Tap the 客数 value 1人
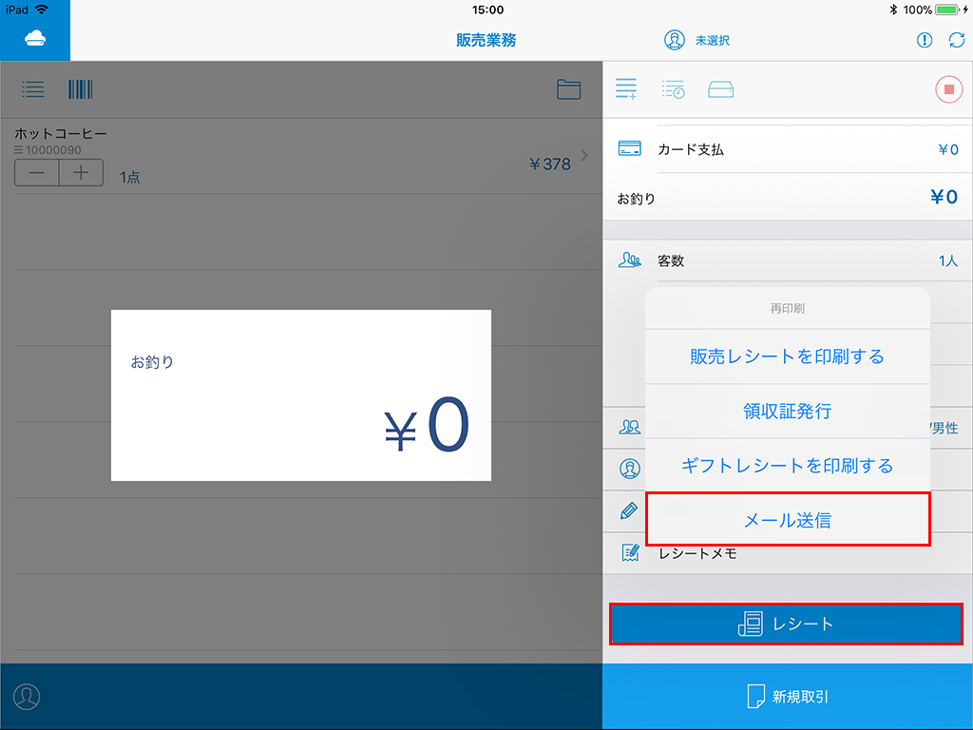973x730 pixels. click(948, 260)
